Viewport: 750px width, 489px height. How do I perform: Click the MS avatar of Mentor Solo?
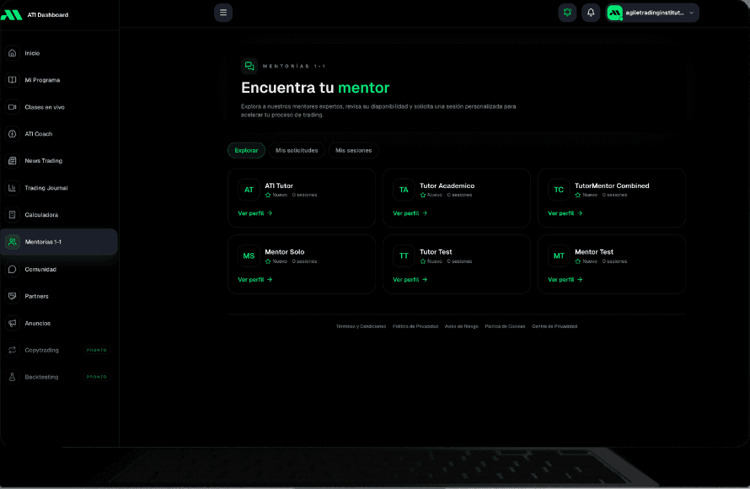(249, 256)
